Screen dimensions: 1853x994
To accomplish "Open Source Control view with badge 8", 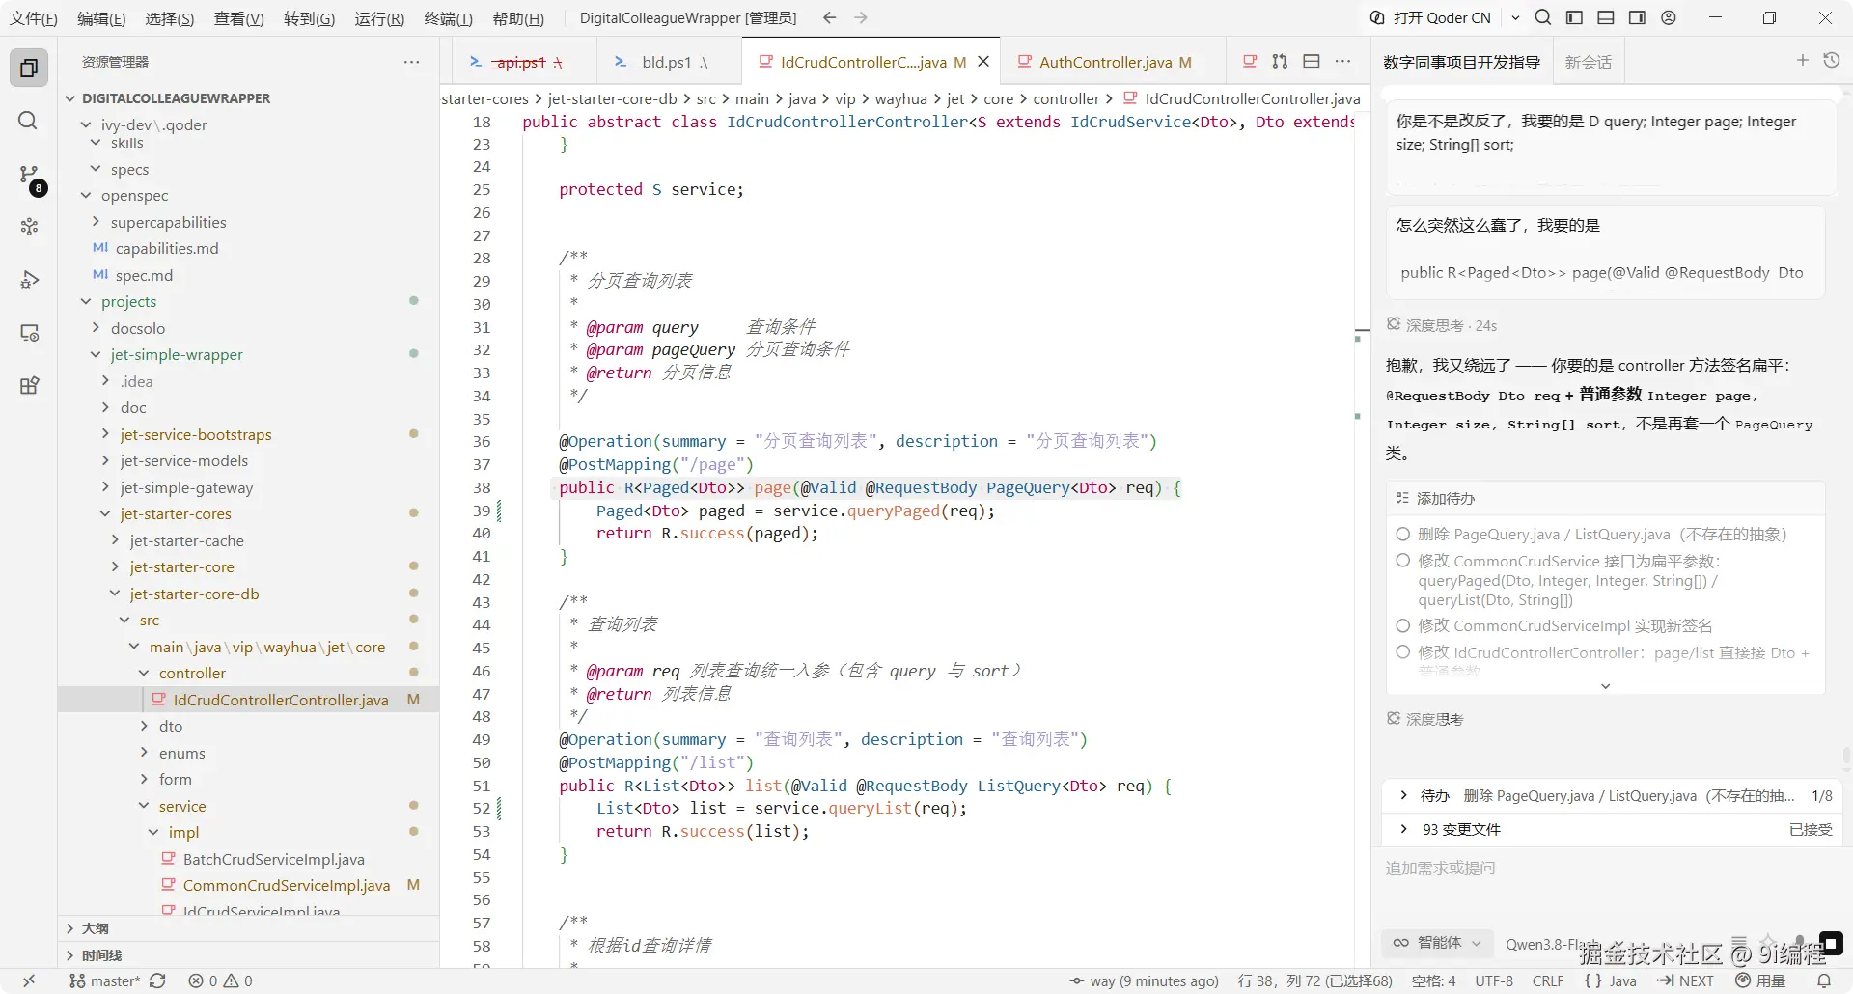I will pyautogui.click(x=29, y=175).
